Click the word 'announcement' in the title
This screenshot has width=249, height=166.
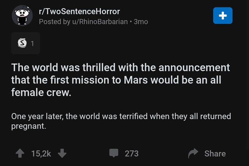(x=194, y=68)
